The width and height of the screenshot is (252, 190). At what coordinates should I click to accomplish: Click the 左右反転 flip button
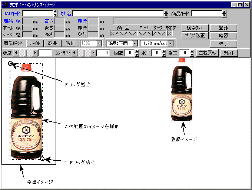coord(207,53)
